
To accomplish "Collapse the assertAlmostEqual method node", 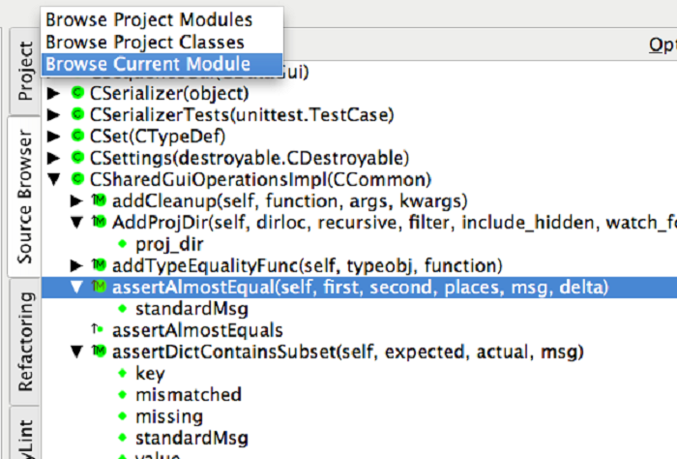I will pyautogui.click(x=76, y=288).
